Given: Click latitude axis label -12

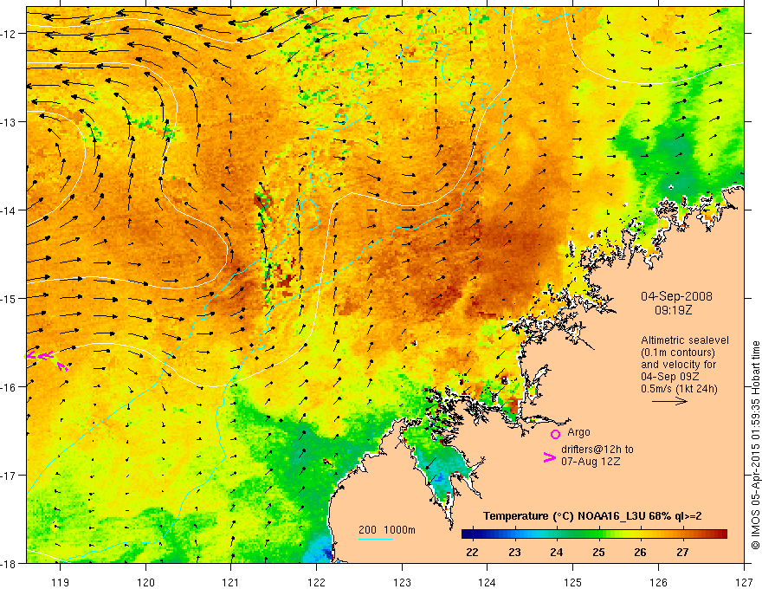Looking at the screenshot, I should [x=9, y=34].
